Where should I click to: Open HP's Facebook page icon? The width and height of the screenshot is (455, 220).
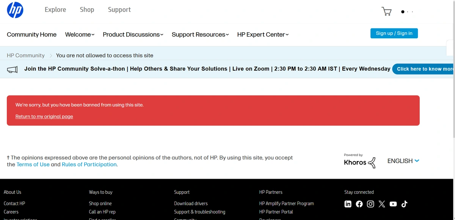point(359,204)
